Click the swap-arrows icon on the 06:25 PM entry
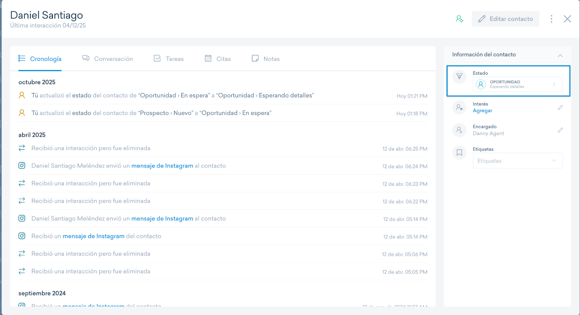 pyautogui.click(x=22, y=148)
